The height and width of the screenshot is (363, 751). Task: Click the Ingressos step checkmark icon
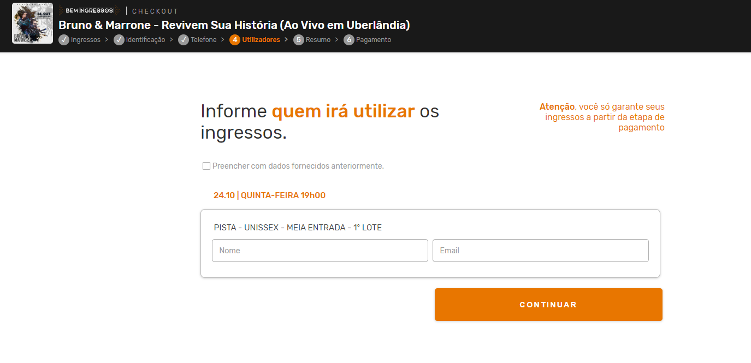click(x=64, y=40)
